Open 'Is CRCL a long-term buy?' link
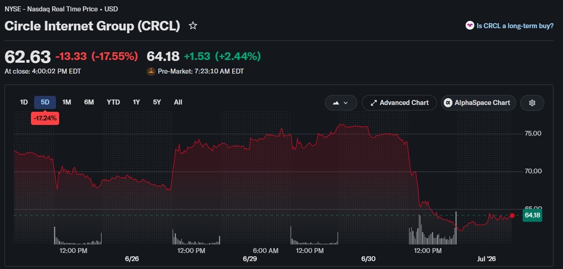563x269 pixels. (515, 26)
